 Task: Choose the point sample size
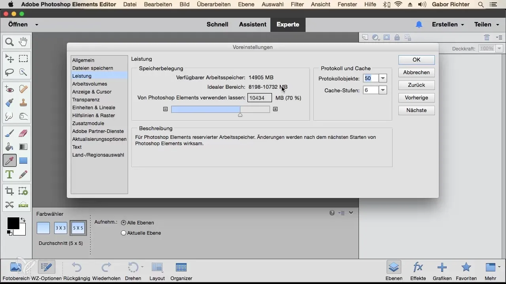click(x=43, y=228)
